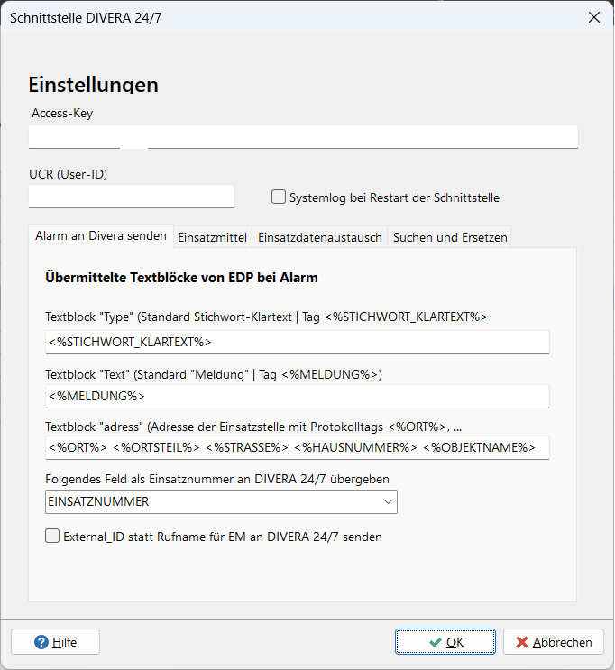Click the Textblock "Text" label

coord(214,375)
